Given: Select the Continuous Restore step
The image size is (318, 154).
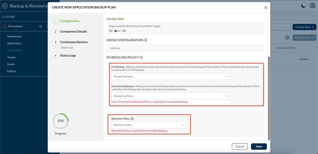Looking at the screenshot, I should [x=73, y=42].
